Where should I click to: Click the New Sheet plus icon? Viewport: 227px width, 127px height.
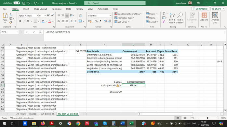click(x=85, y=114)
